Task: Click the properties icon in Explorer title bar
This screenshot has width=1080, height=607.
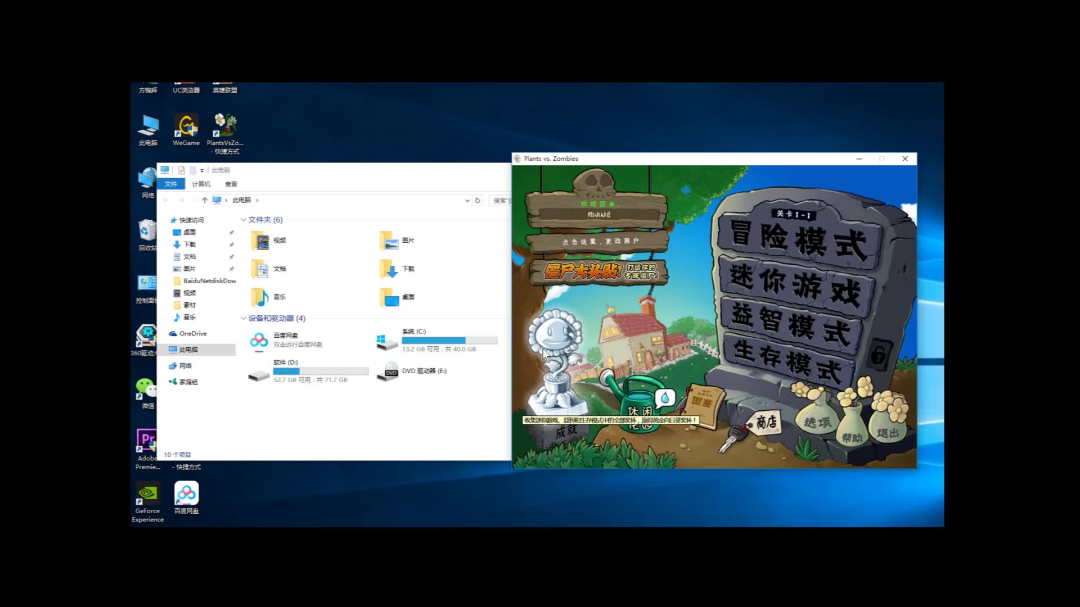Action: (181, 170)
